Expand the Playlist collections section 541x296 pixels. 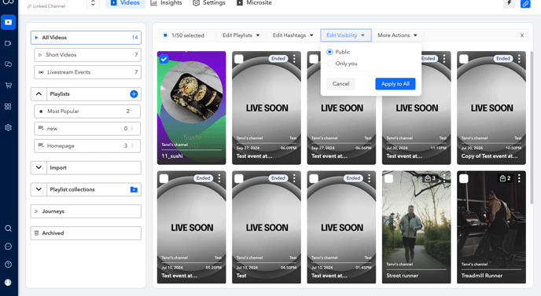pyautogui.click(x=39, y=189)
